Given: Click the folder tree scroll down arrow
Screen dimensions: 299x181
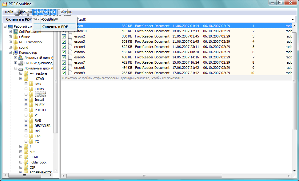Looking at the screenshot, I should 56,170.
